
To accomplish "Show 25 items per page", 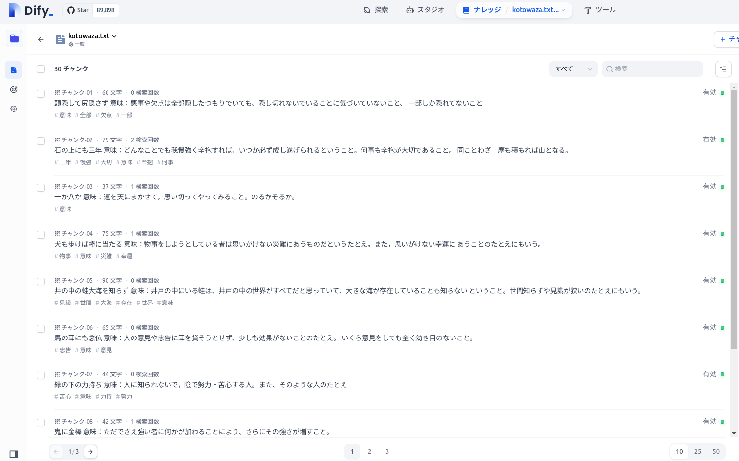I will pyautogui.click(x=698, y=452).
